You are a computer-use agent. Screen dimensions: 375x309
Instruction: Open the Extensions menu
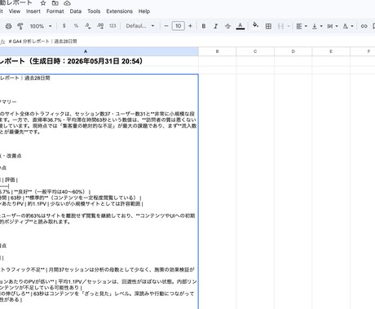(119, 11)
